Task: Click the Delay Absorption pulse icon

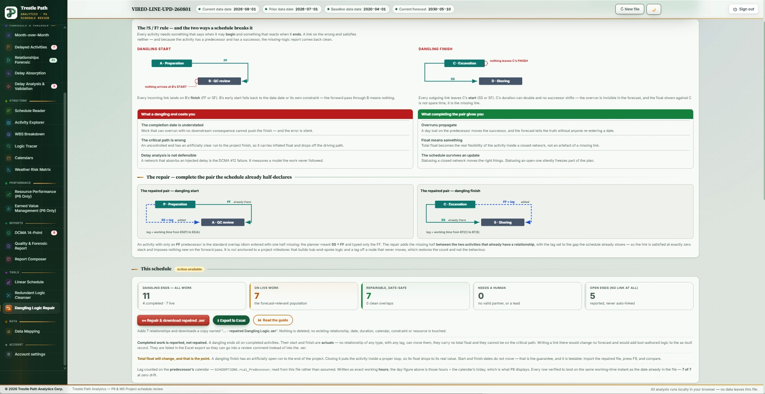Action: point(9,74)
